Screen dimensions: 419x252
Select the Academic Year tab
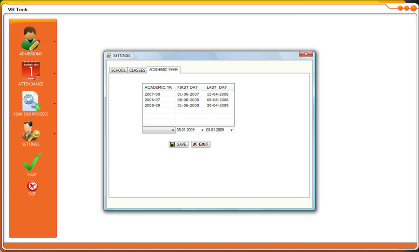coord(163,70)
